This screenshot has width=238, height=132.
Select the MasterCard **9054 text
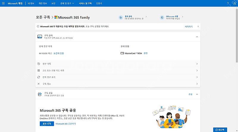pos(133,53)
